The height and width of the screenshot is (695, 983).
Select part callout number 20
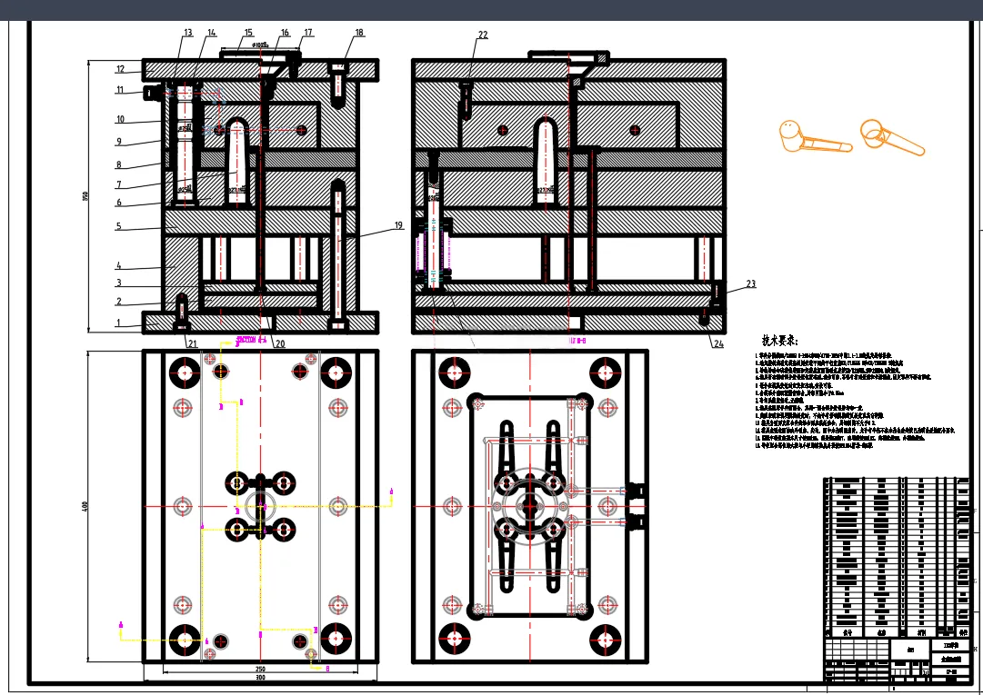pos(280,343)
